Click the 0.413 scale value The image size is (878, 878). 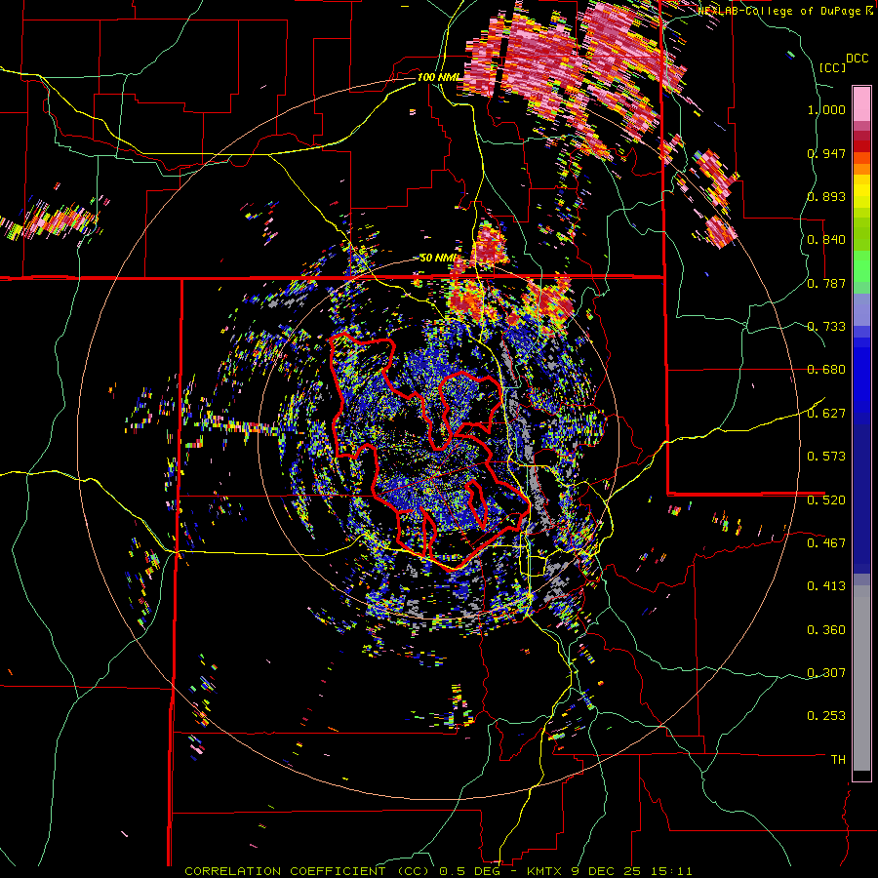[826, 586]
